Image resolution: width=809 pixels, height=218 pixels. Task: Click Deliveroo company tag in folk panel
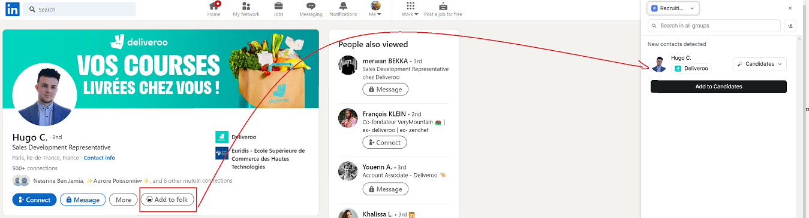click(x=691, y=68)
